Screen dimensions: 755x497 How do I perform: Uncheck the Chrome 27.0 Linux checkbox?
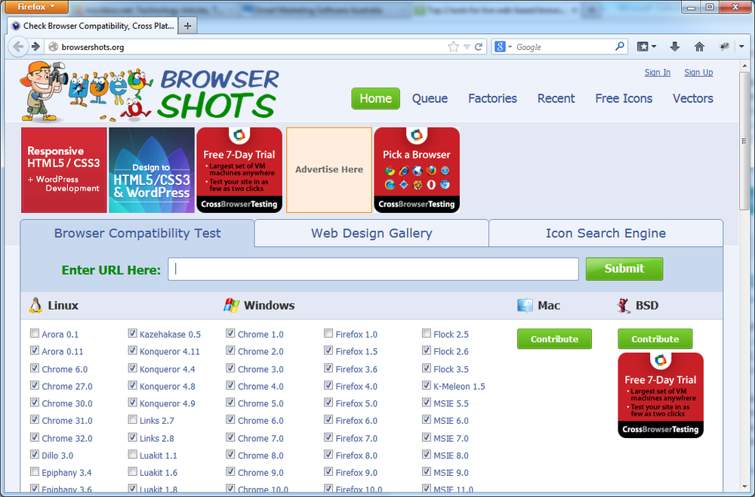pyautogui.click(x=35, y=385)
